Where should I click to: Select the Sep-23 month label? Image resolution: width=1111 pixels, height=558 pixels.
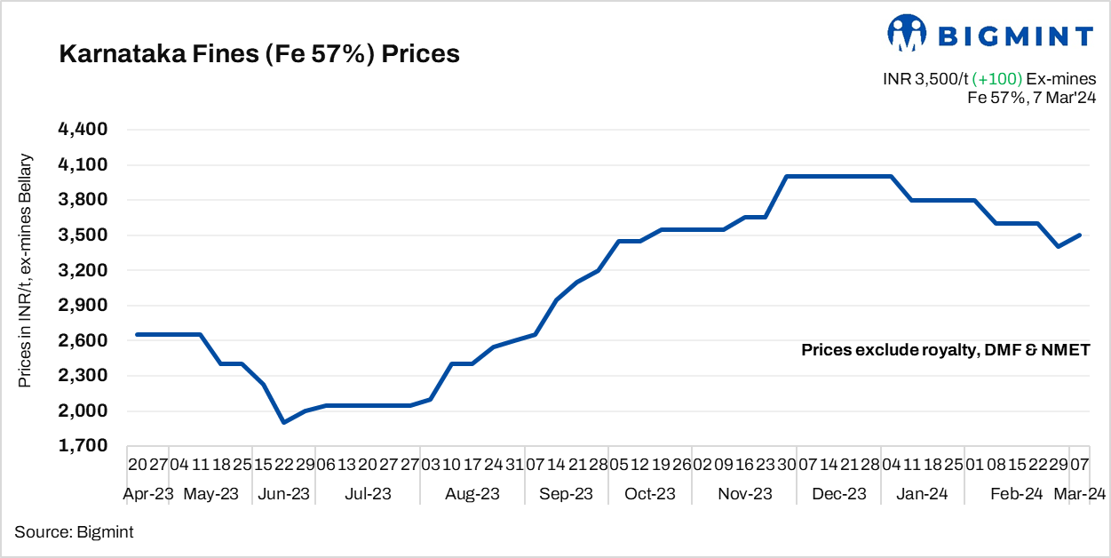point(566,493)
